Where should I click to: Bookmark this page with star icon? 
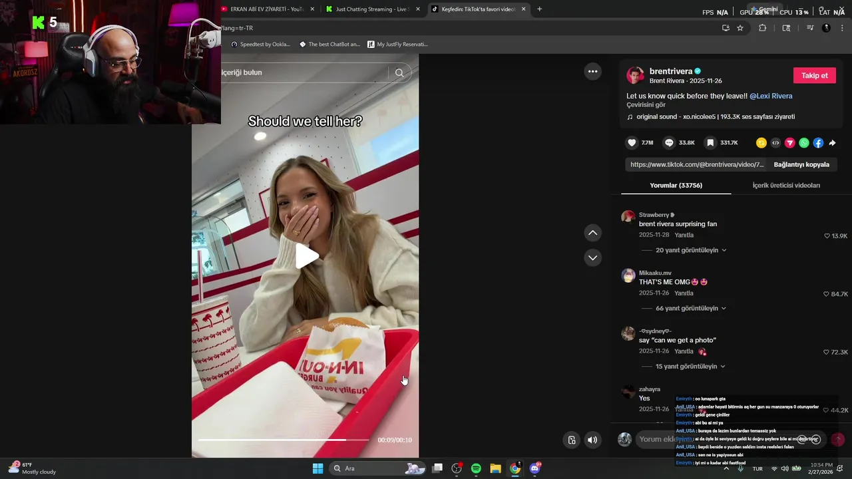pyautogui.click(x=740, y=28)
